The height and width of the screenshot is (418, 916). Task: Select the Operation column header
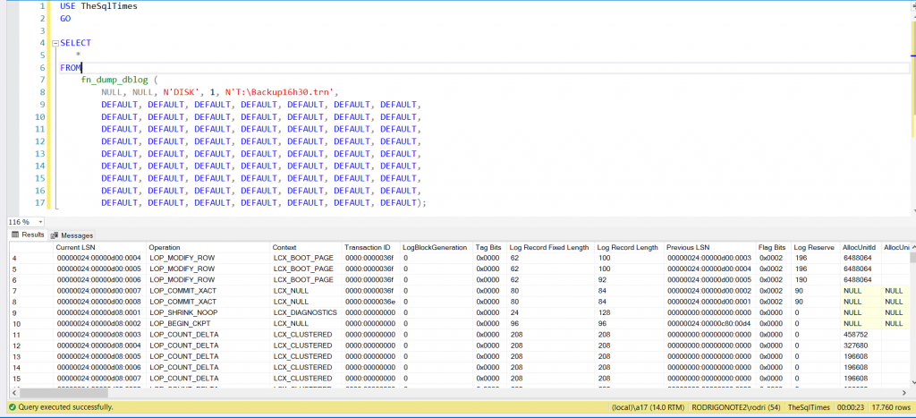208,247
